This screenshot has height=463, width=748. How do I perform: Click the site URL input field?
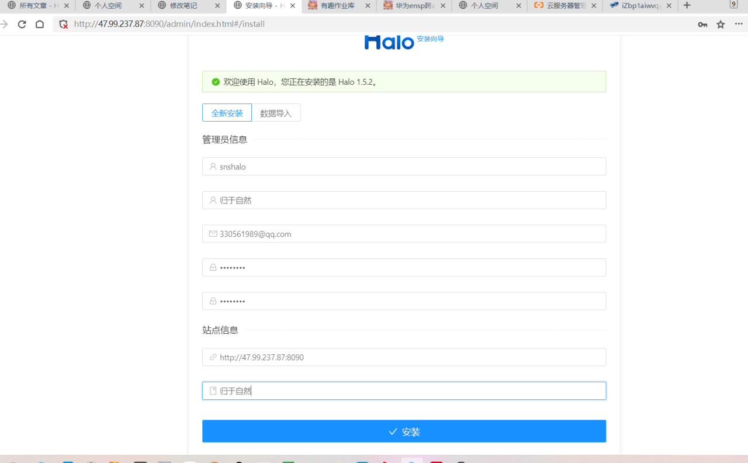[404, 357]
